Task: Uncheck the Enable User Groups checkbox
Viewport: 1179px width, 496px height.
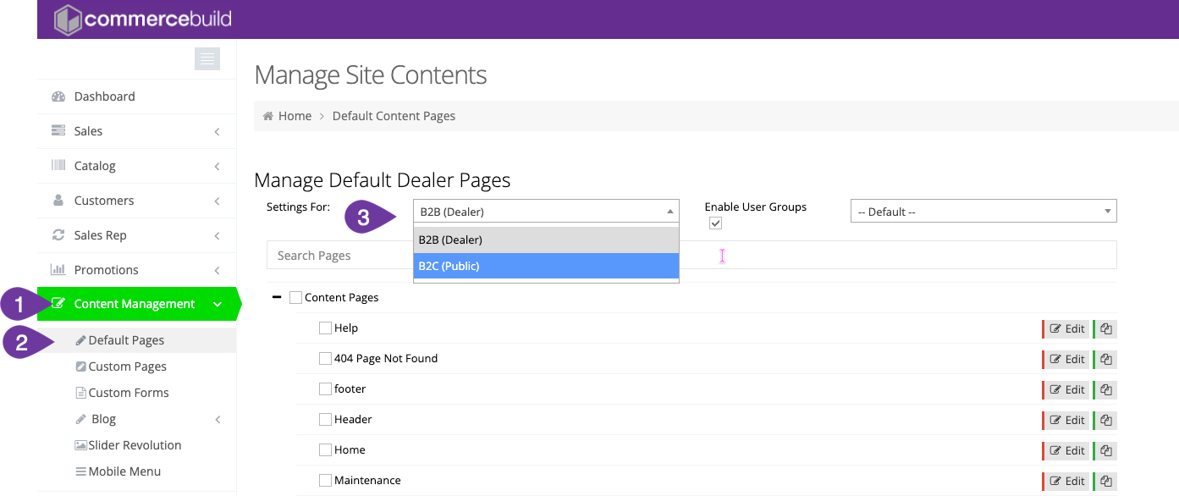Action: click(715, 223)
